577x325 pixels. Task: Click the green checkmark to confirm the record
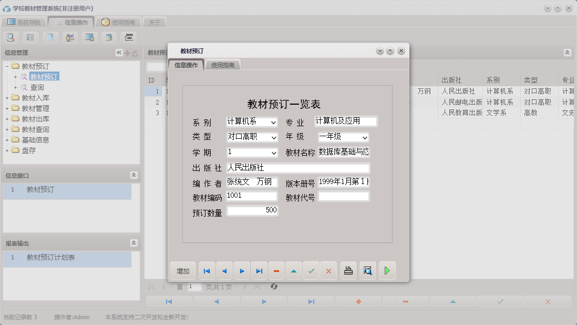(x=311, y=270)
